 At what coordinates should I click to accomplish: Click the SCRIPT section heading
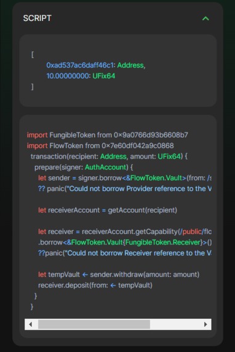tap(38, 18)
